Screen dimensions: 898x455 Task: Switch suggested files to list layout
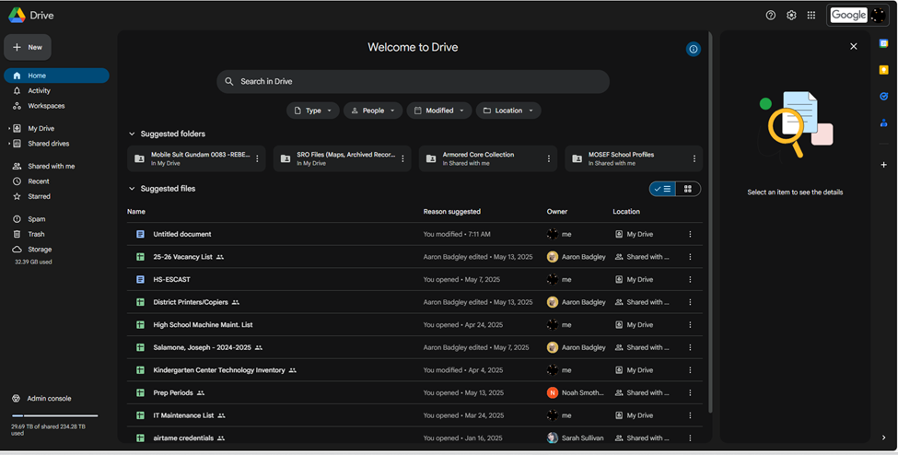click(663, 189)
